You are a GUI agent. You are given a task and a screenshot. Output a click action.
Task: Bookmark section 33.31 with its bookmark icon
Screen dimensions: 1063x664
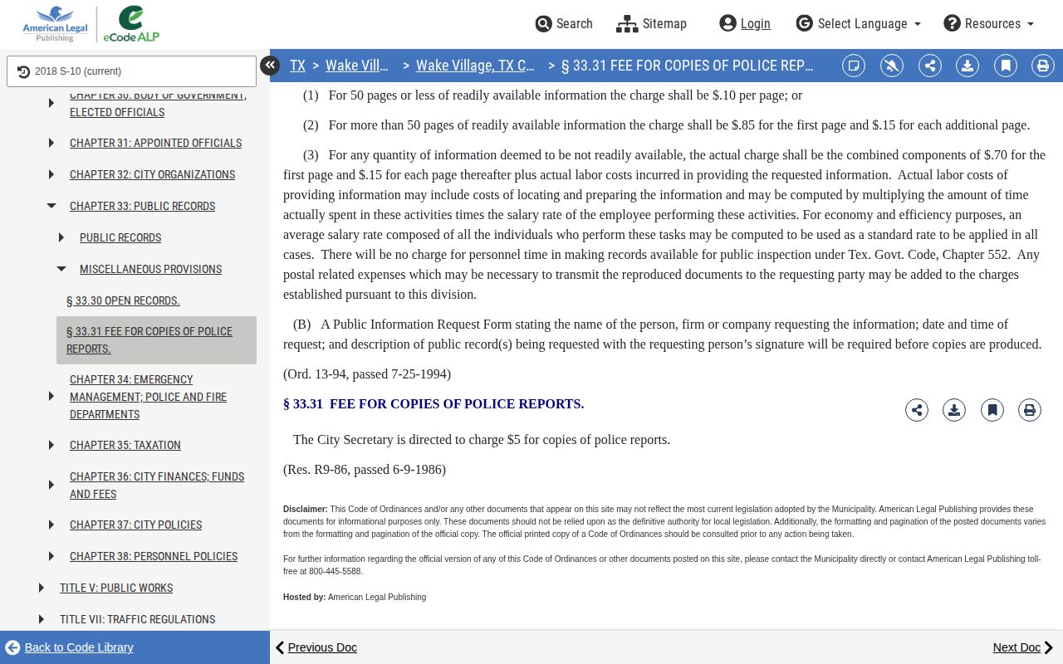[x=992, y=410]
